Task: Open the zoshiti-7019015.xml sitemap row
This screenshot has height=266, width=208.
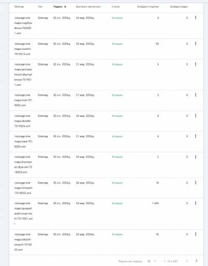Action: (106, 49)
